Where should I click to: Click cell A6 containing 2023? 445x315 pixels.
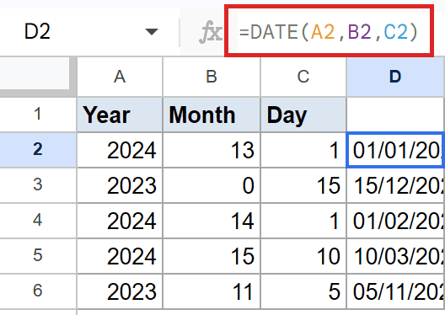click(x=120, y=291)
